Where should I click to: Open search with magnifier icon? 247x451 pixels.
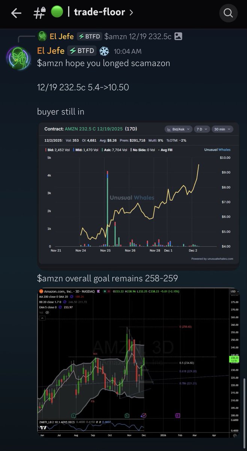tap(228, 13)
